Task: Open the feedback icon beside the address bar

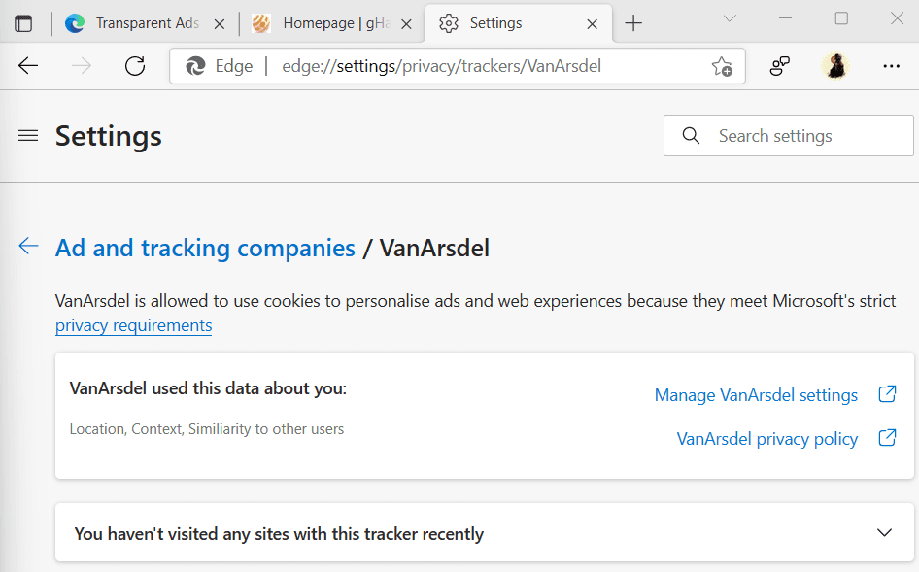Action: pyautogui.click(x=779, y=66)
